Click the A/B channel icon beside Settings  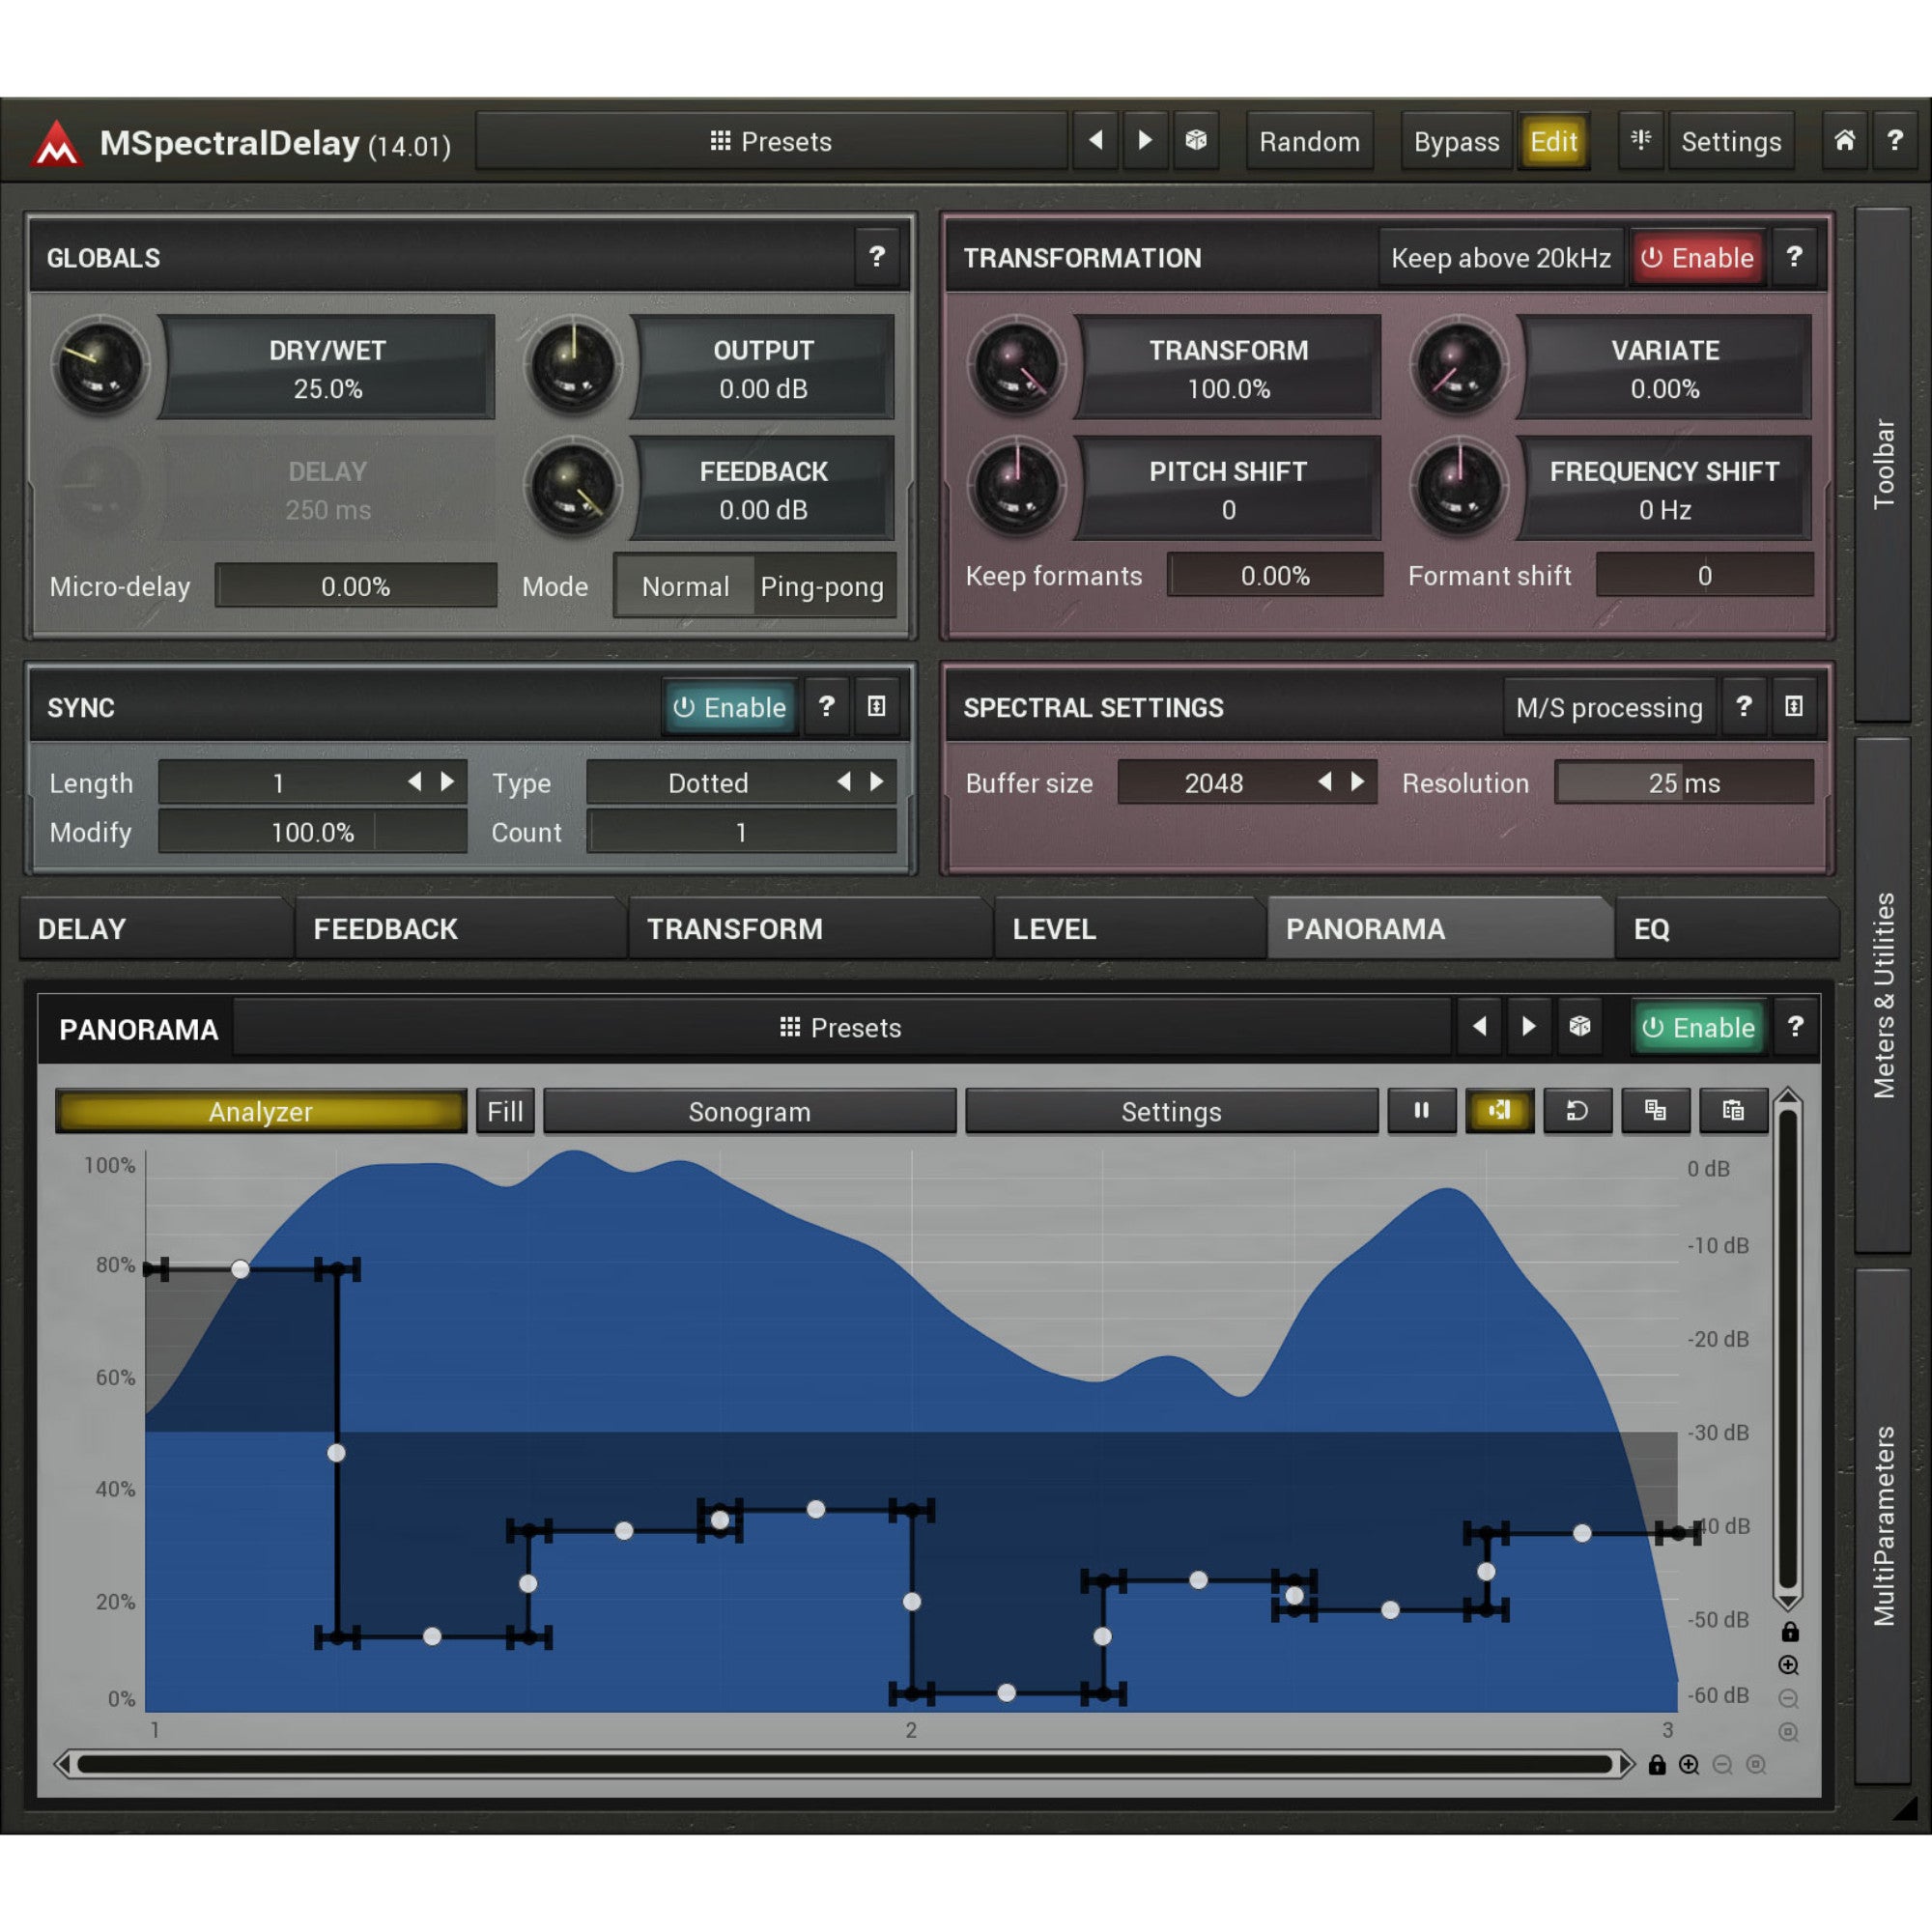coord(1641,141)
